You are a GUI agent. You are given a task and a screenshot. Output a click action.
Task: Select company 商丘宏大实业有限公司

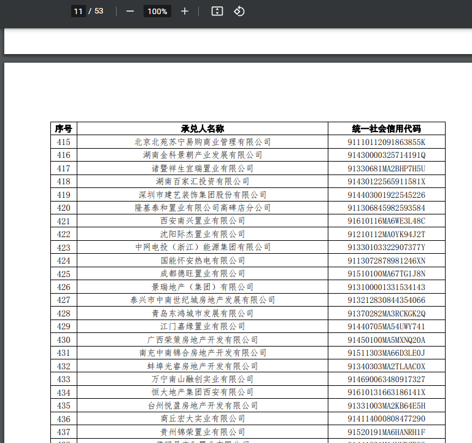[x=203, y=418]
